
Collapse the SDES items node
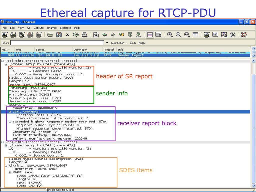(10, 172)
